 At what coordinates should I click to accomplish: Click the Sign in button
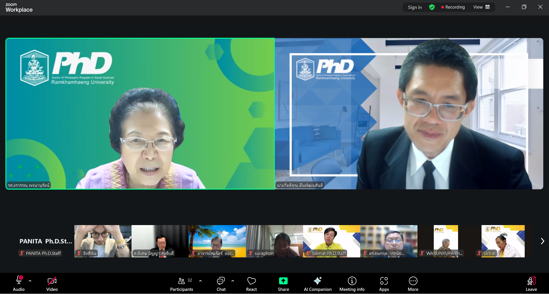point(415,7)
